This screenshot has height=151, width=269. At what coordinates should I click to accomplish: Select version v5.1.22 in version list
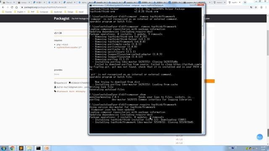(179, 143)
